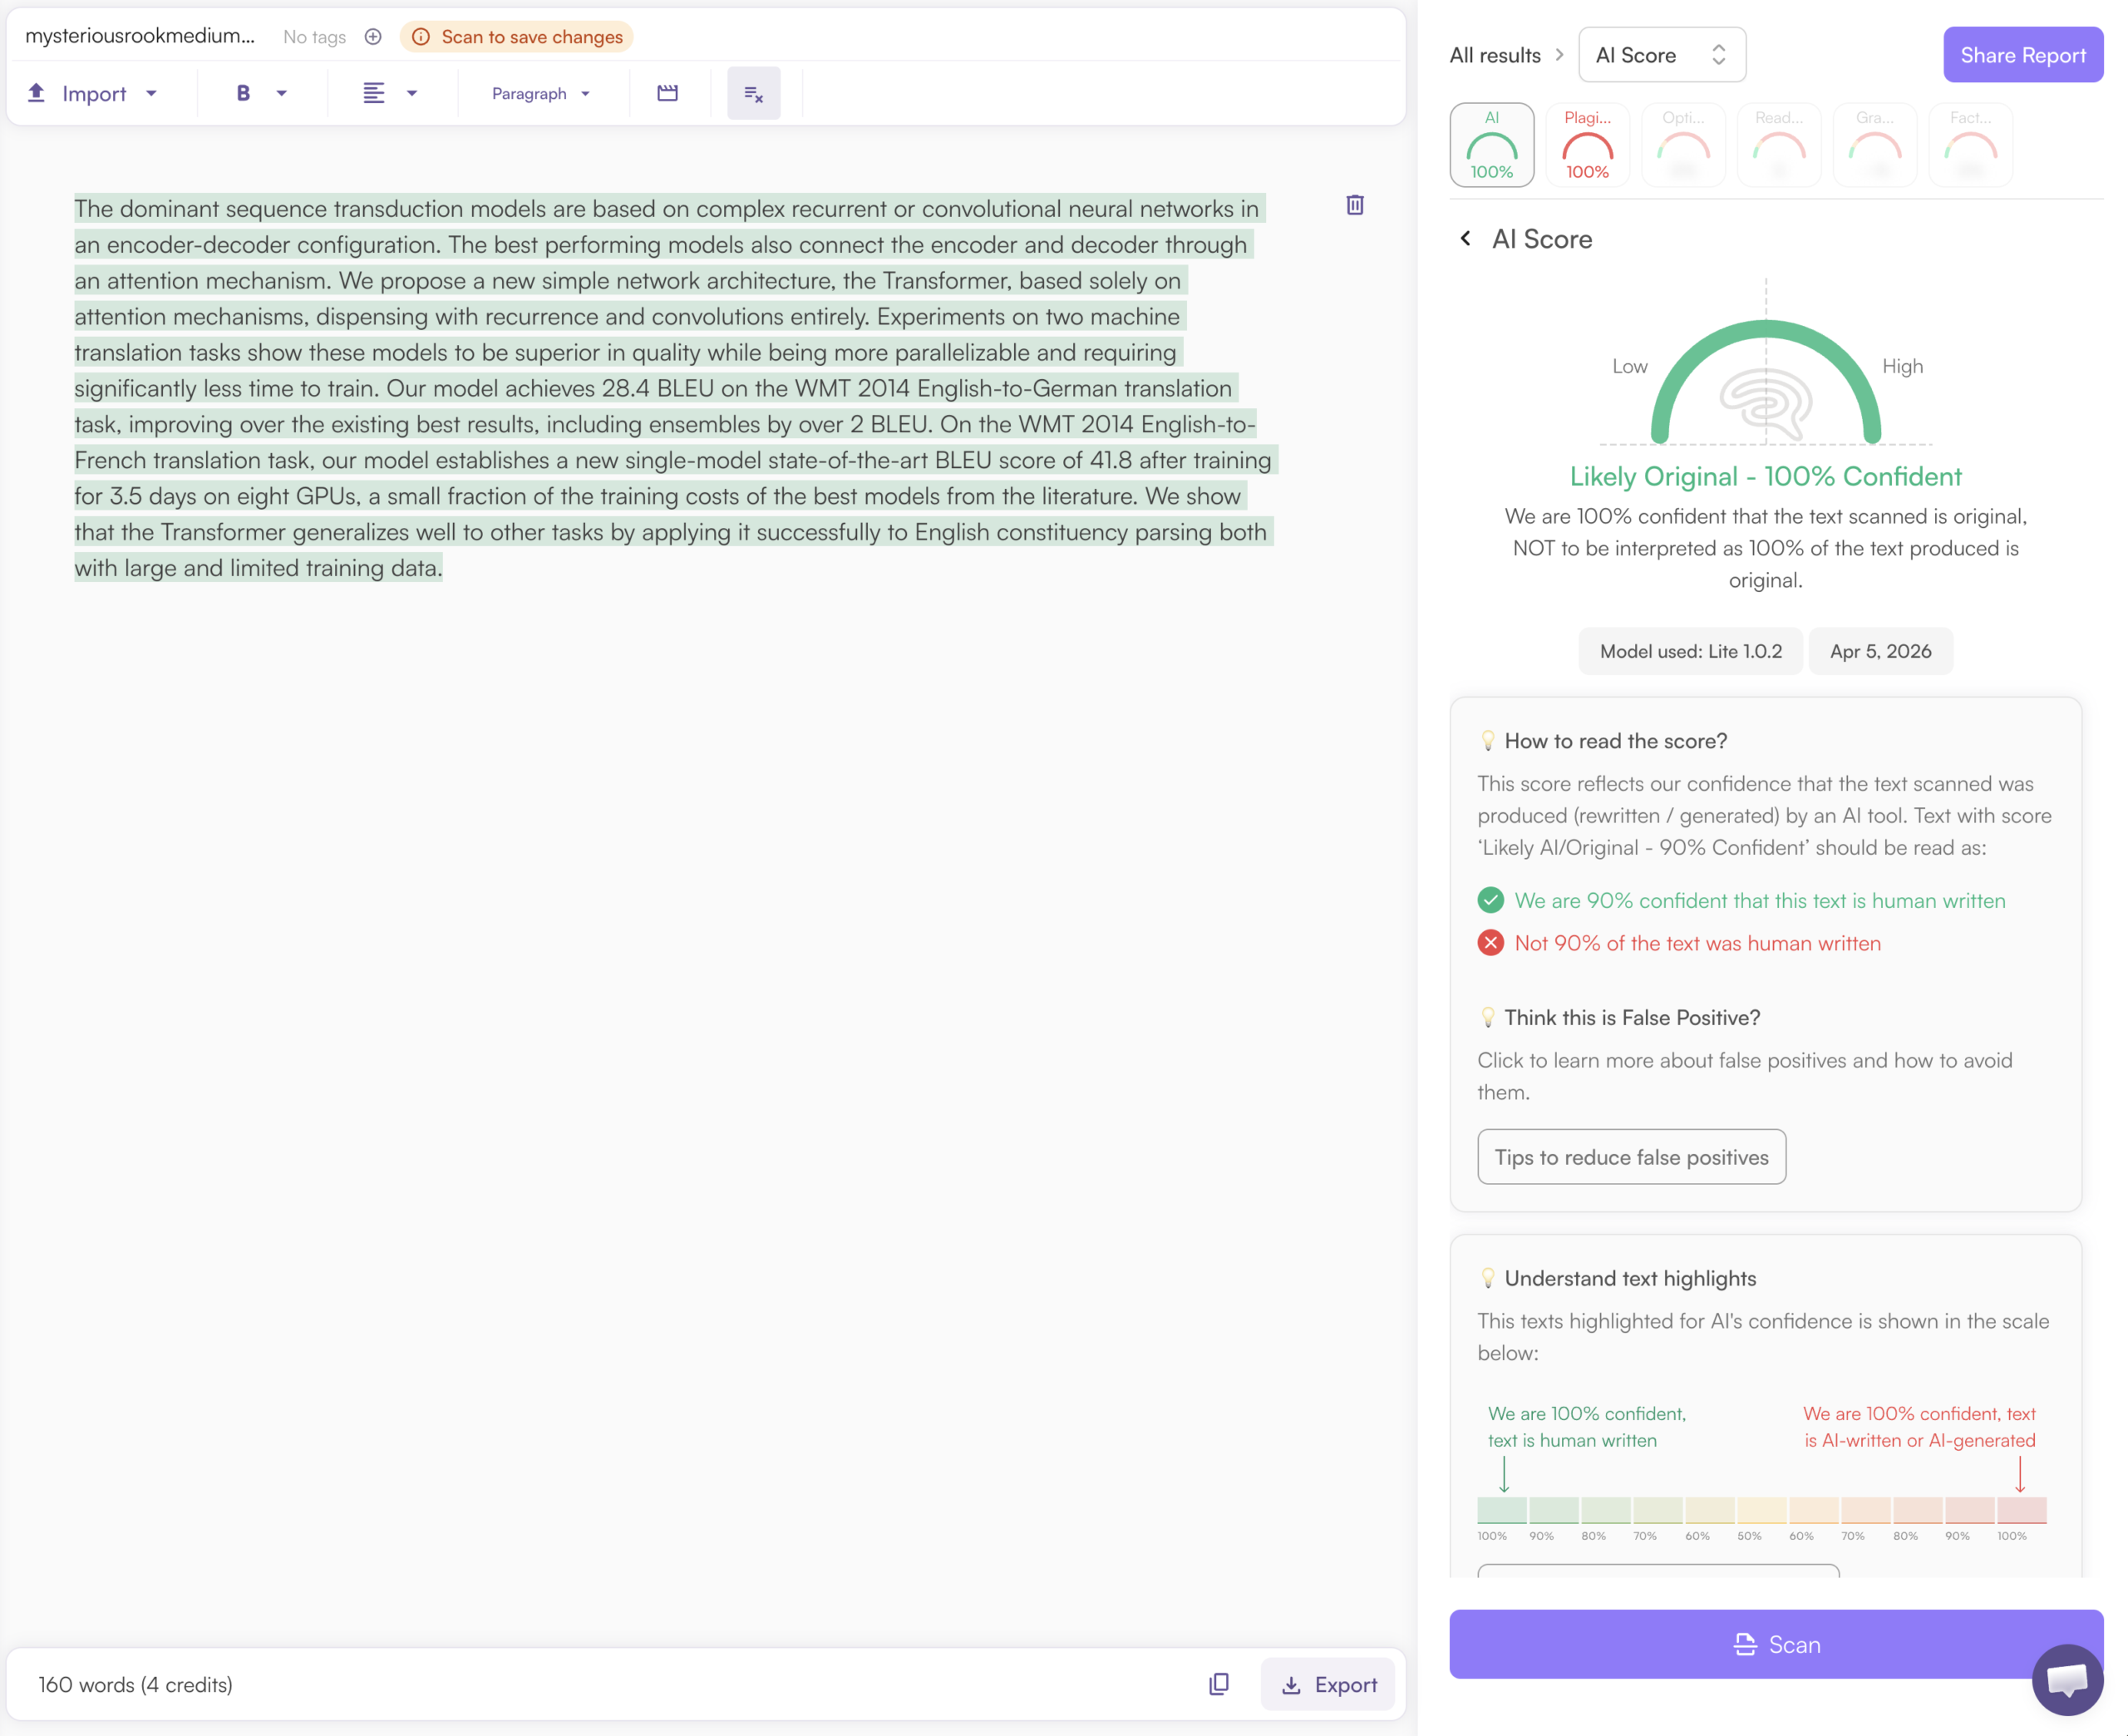
Task: Click the All results breadcrumb
Action: pos(1495,55)
